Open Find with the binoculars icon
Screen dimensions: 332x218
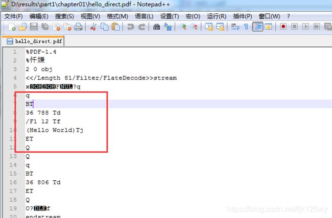tap(156, 27)
